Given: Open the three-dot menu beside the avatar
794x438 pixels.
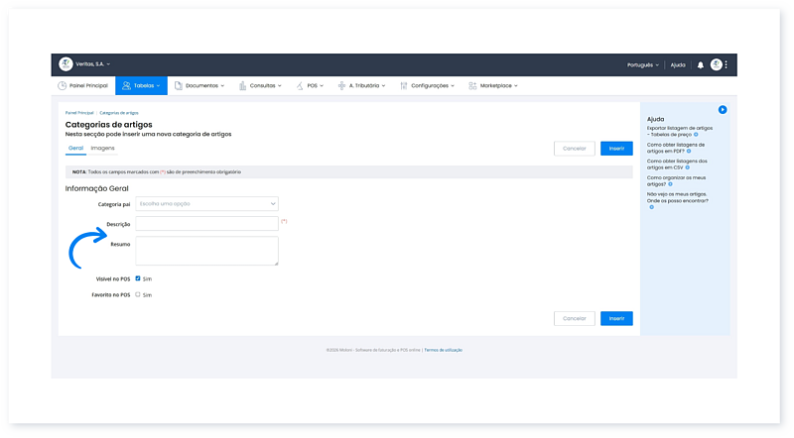Looking at the screenshot, I should [x=727, y=64].
